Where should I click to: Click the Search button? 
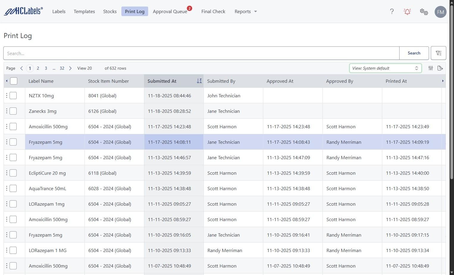414,53
